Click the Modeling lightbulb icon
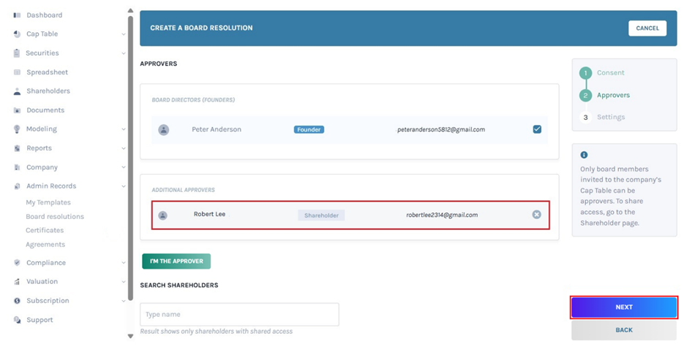Viewport: 684px width, 349px height. (x=17, y=129)
